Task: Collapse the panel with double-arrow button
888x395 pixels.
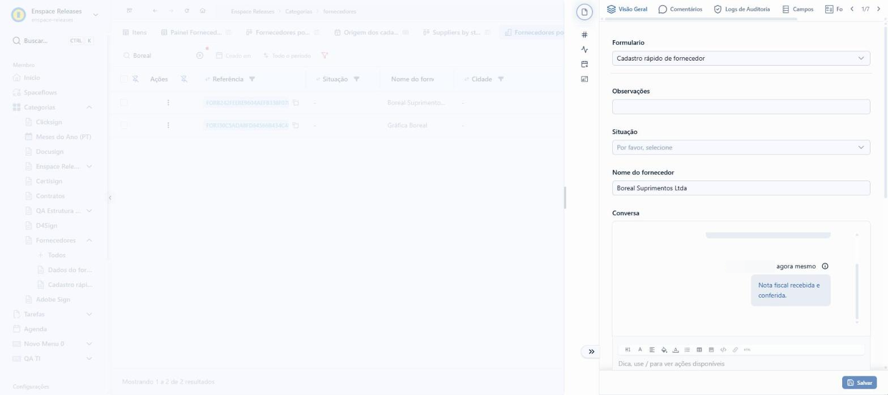Action: coord(591,351)
